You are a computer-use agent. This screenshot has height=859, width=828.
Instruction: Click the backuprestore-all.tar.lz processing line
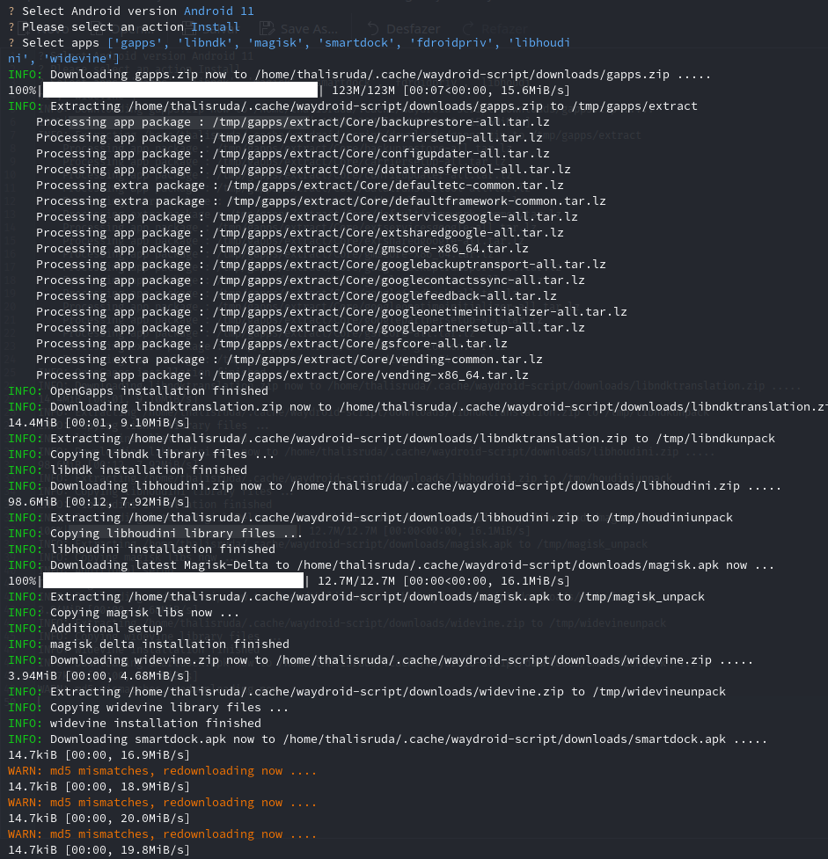[293, 122]
